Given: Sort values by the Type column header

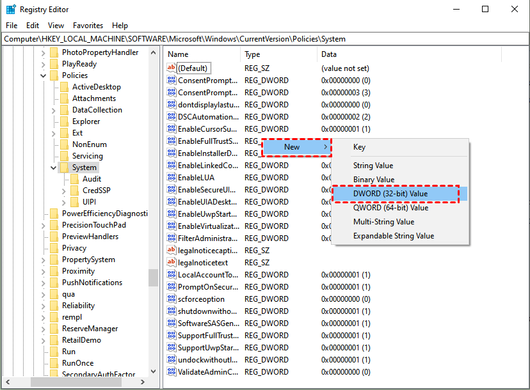Looking at the screenshot, I should tap(253, 54).
